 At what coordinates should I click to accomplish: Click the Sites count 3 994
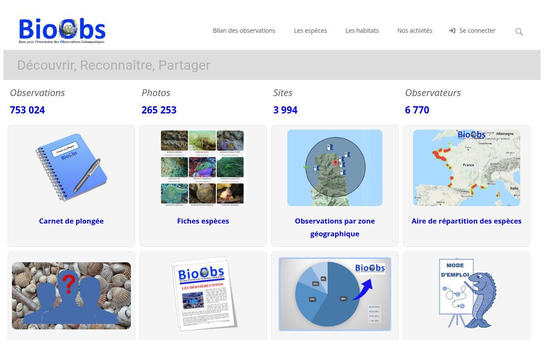pos(285,110)
